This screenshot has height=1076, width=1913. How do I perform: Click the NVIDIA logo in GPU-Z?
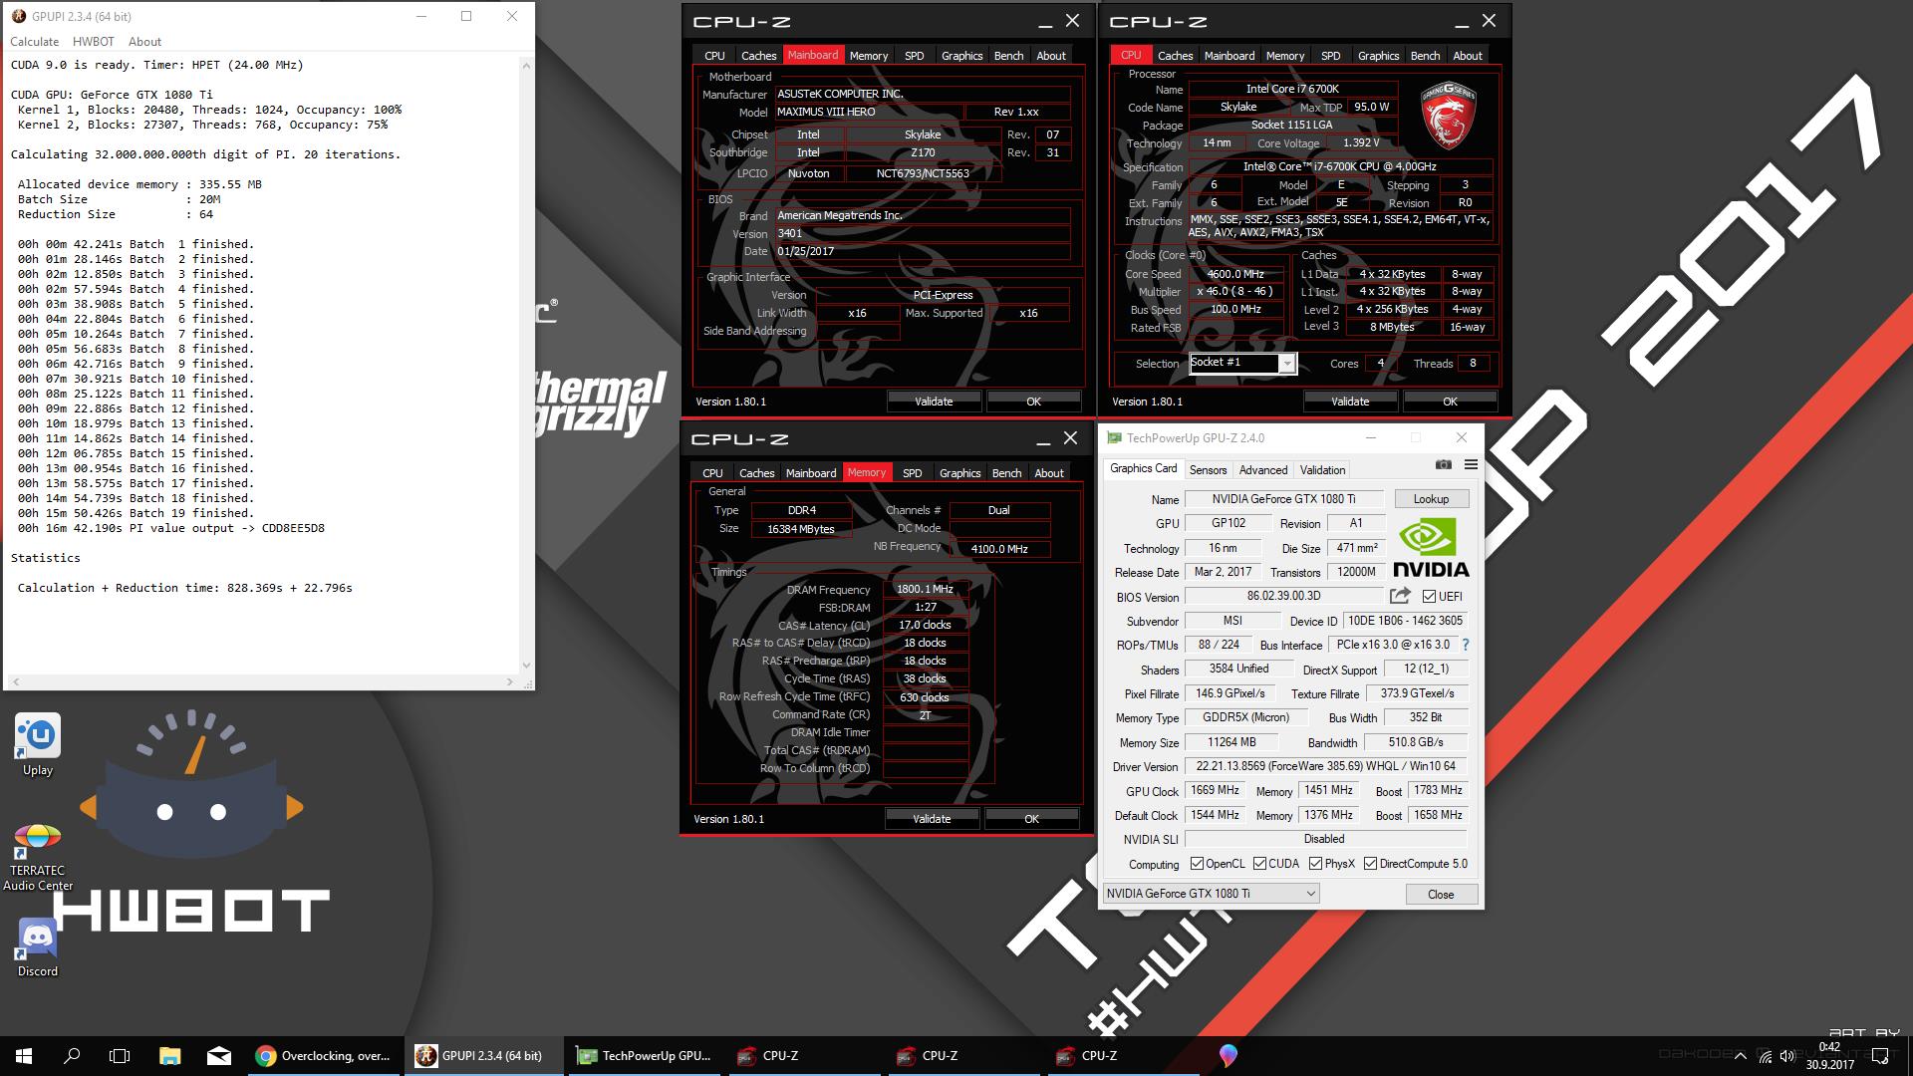pyautogui.click(x=1431, y=548)
